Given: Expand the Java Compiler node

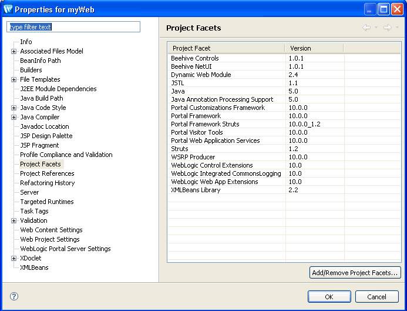Looking at the screenshot, I should point(14,117).
